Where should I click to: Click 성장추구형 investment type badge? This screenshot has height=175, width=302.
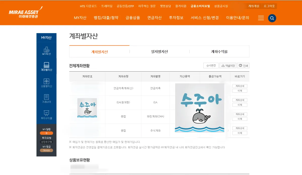[x=47, y=142]
